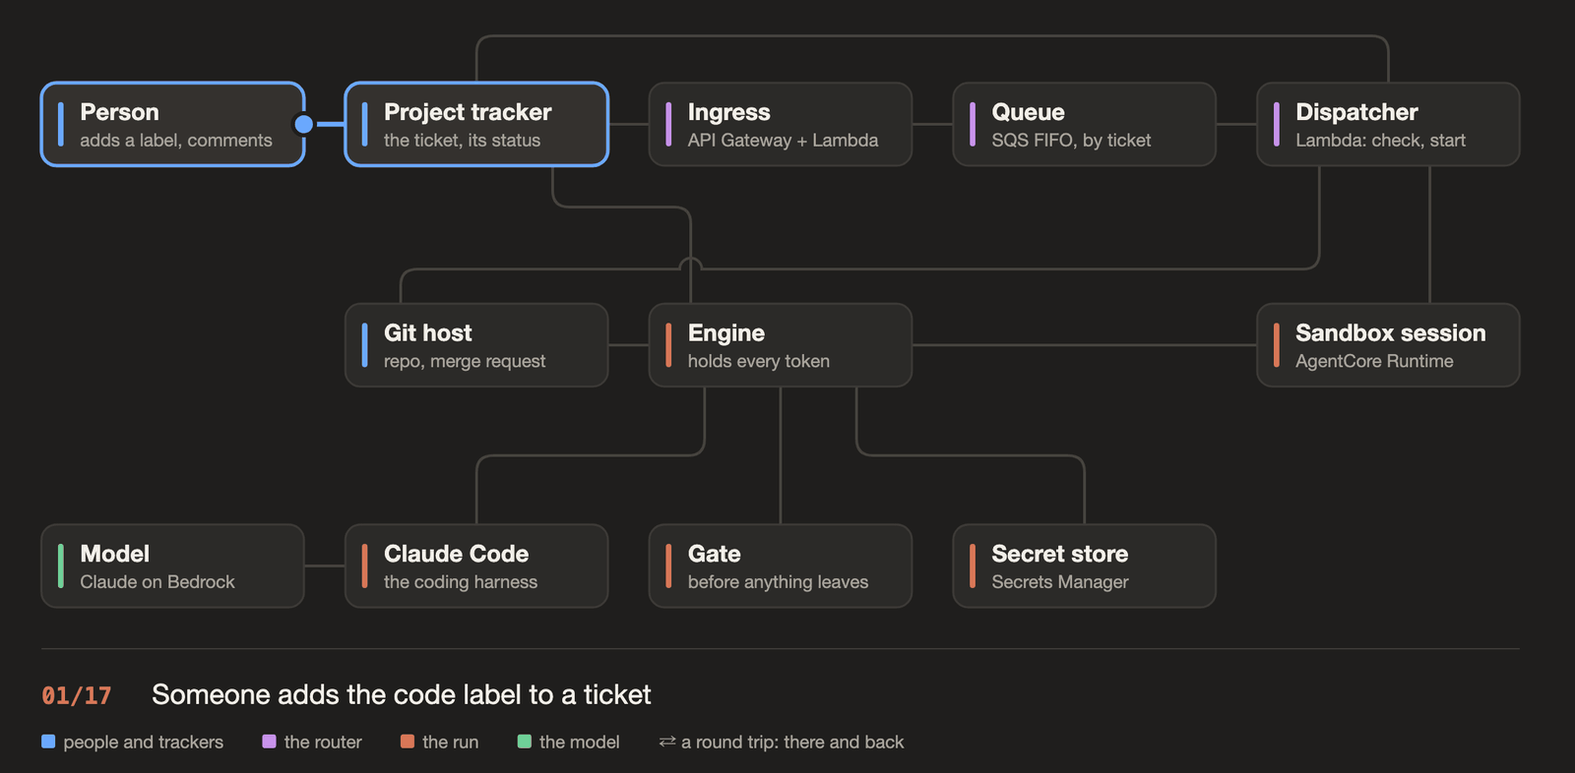Click the Git host node
This screenshot has height=773, width=1575.
tap(476, 345)
